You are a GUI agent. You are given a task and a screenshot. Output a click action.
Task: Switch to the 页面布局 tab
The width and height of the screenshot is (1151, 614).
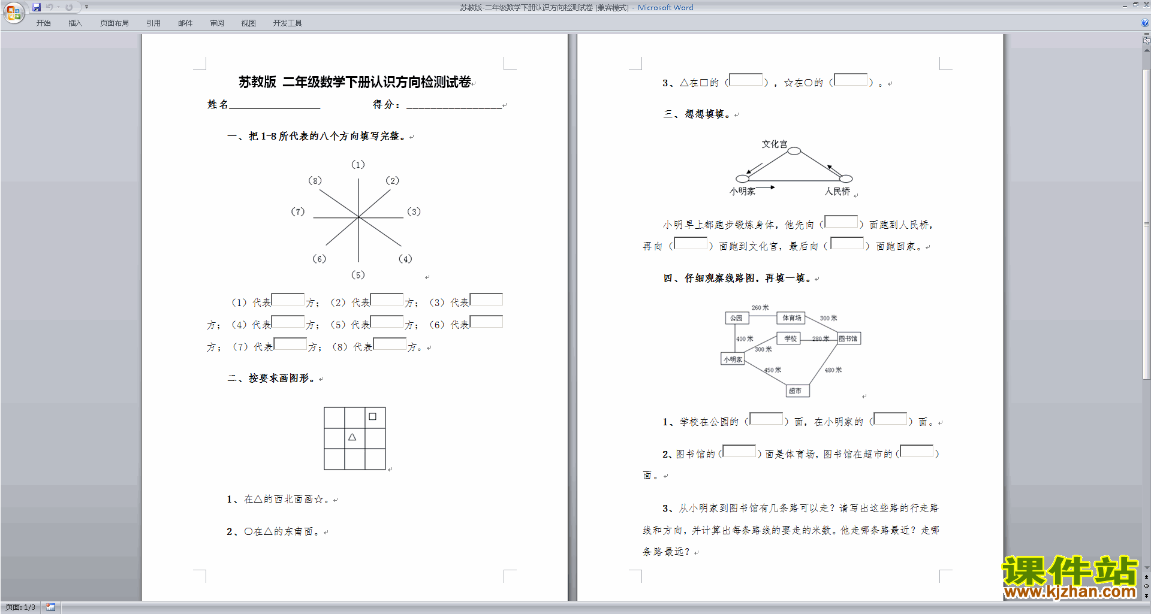point(115,23)
